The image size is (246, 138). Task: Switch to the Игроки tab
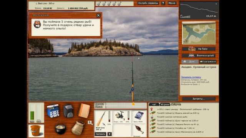165,104
